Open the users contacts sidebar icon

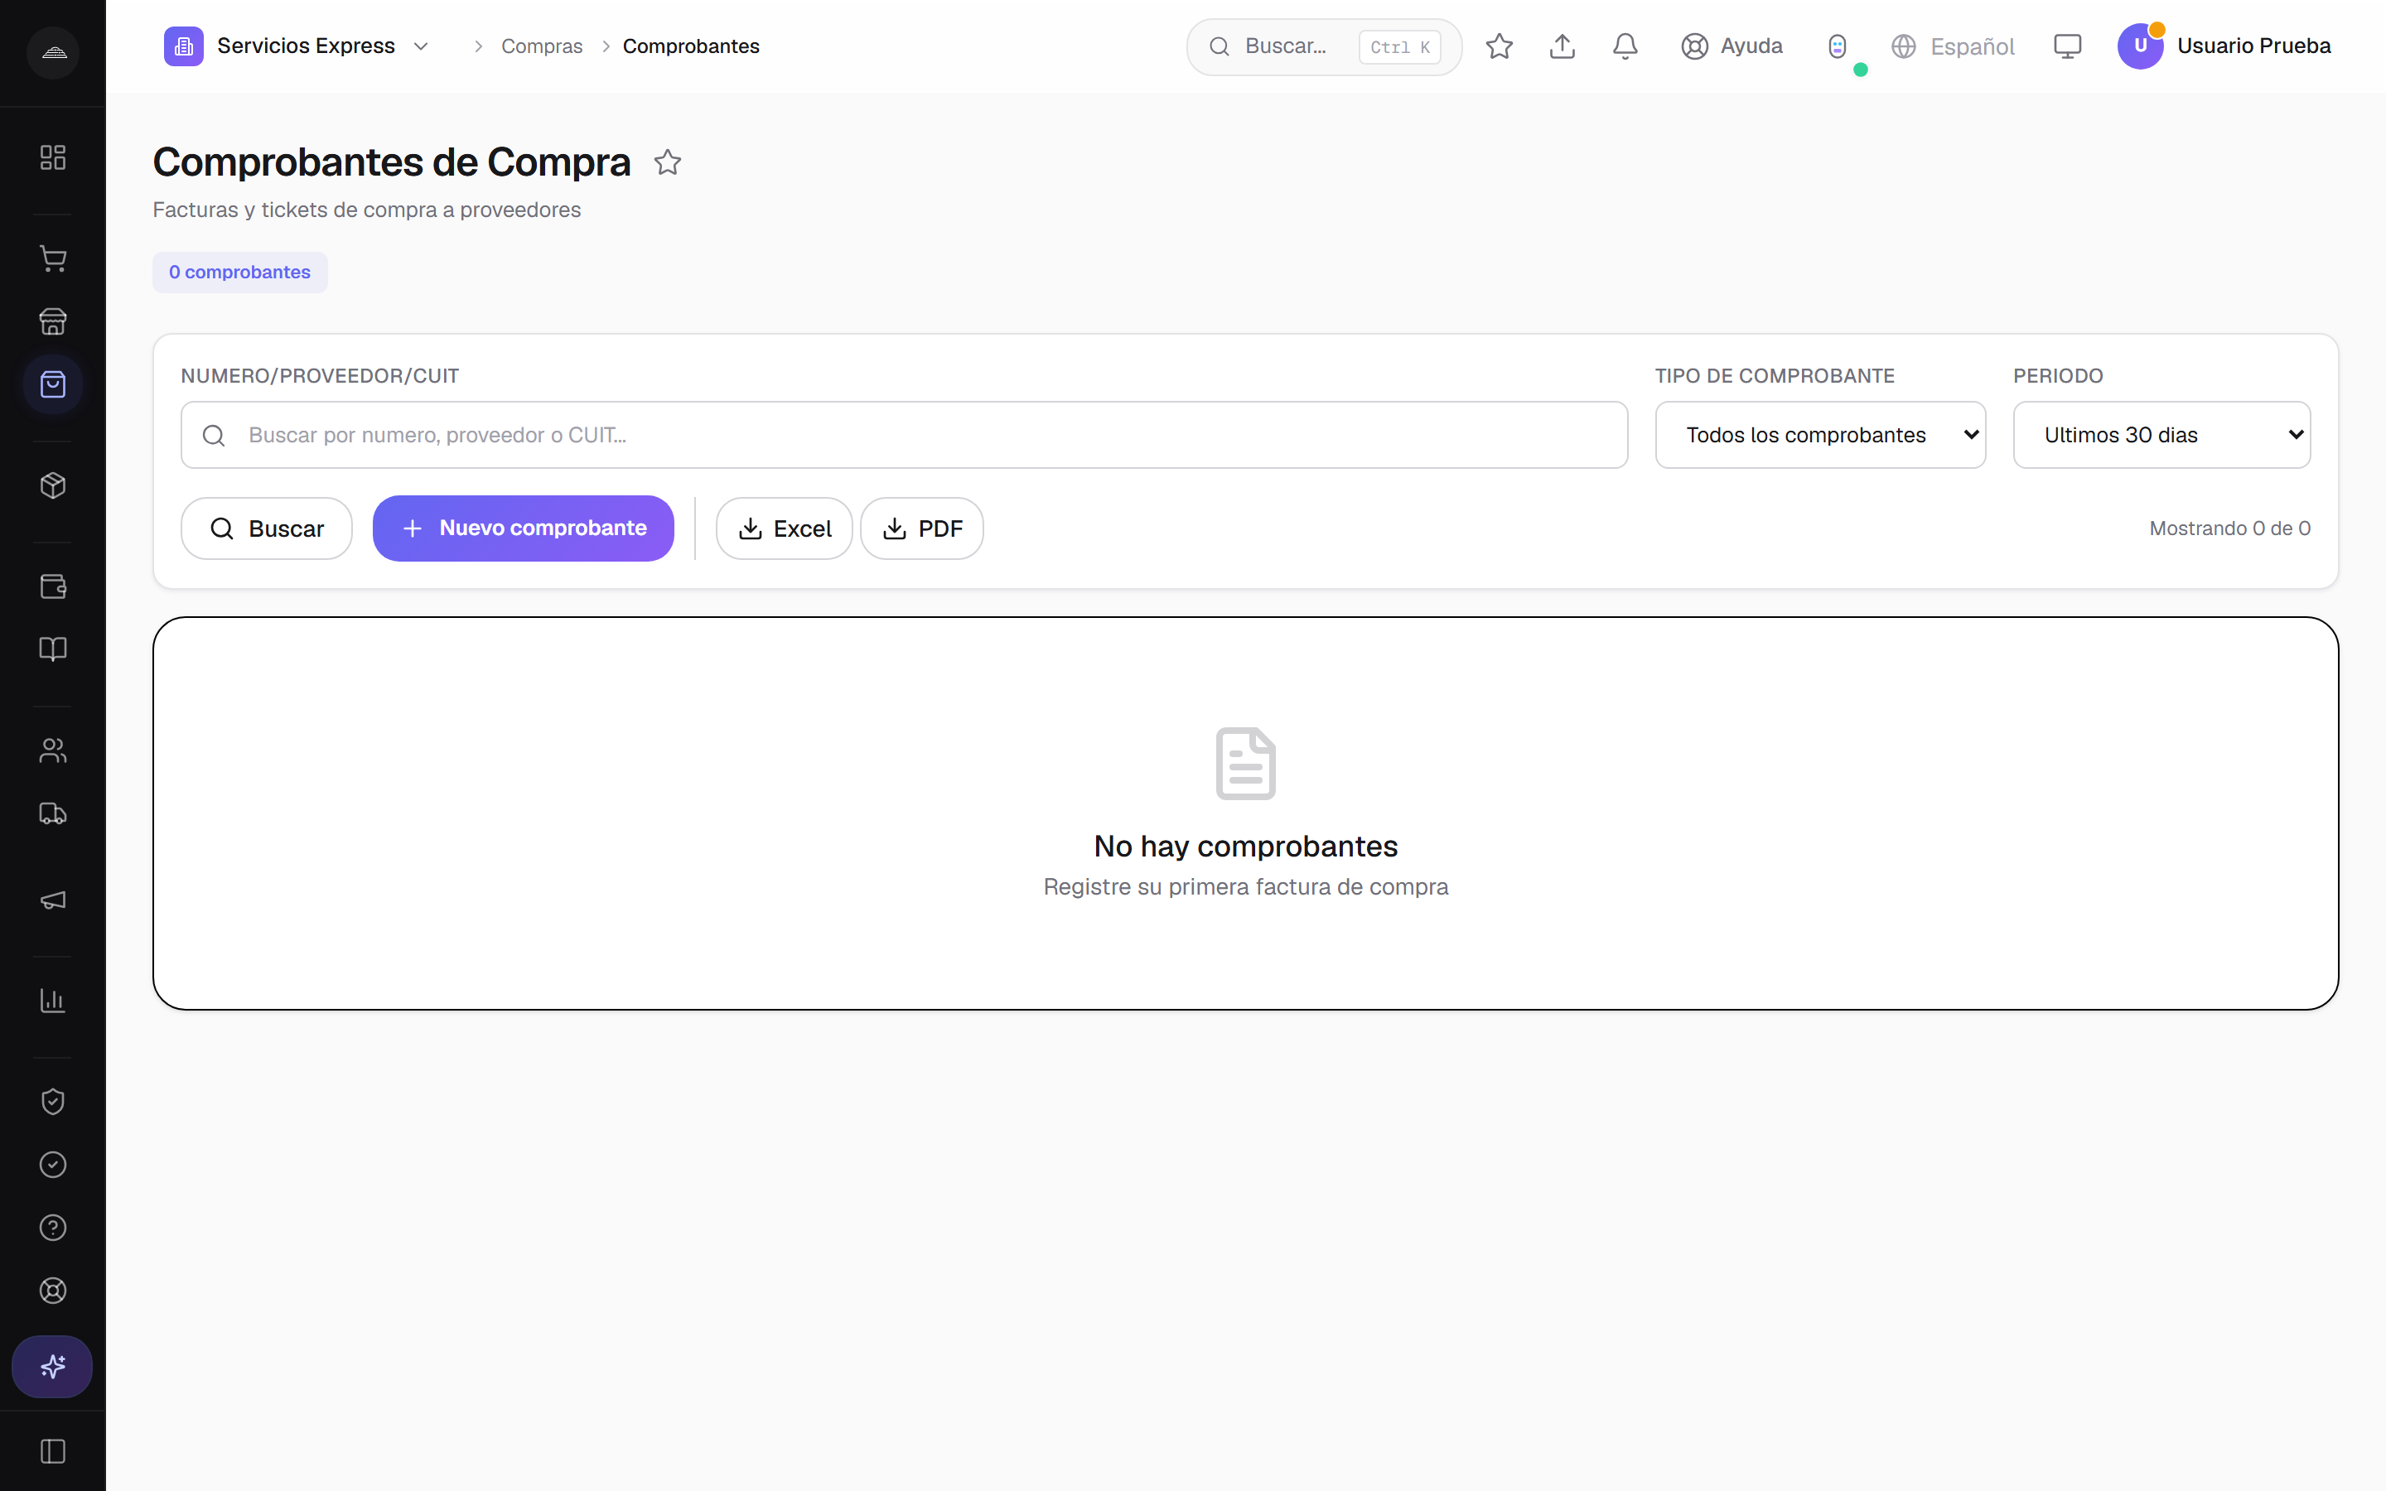[x=52, y=750]
